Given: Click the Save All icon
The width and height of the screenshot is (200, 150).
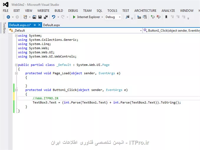Looking at the screenshot, I should tap(46, 17).
